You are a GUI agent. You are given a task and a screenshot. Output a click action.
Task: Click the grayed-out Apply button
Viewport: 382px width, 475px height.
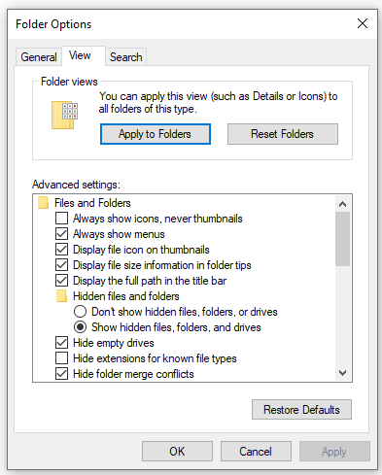[x=334, y=452]
